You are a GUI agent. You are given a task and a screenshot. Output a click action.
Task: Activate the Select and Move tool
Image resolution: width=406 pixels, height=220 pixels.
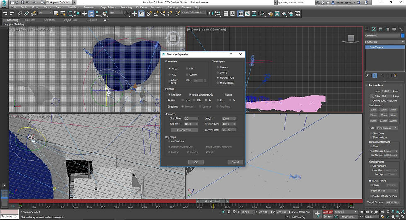[85, 14]
